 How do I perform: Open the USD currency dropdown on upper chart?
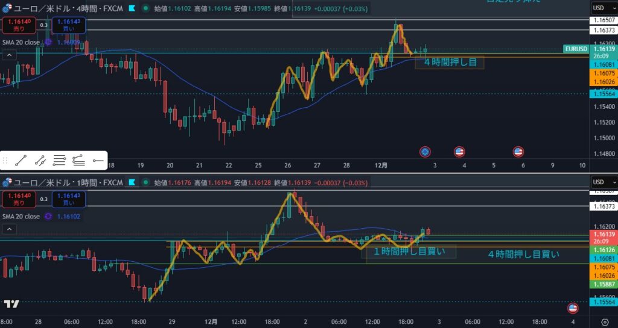pyautogui.click(x=601, y=8)
